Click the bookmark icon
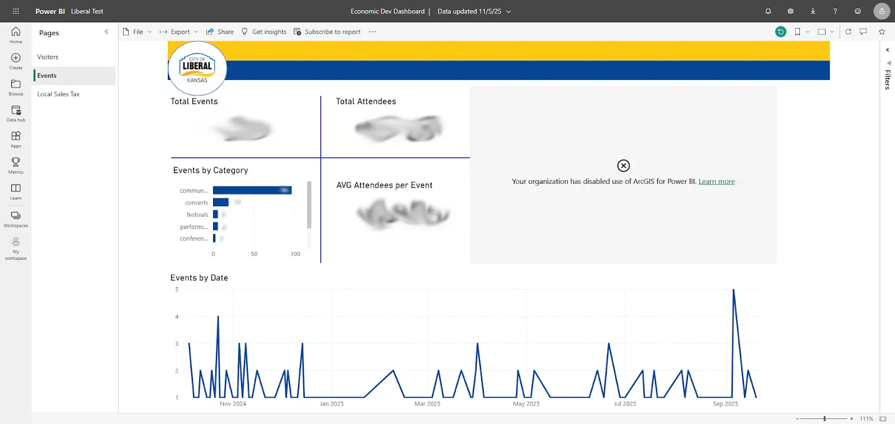Viewport: 895px width, 424px height. click(x=798, y=32)
